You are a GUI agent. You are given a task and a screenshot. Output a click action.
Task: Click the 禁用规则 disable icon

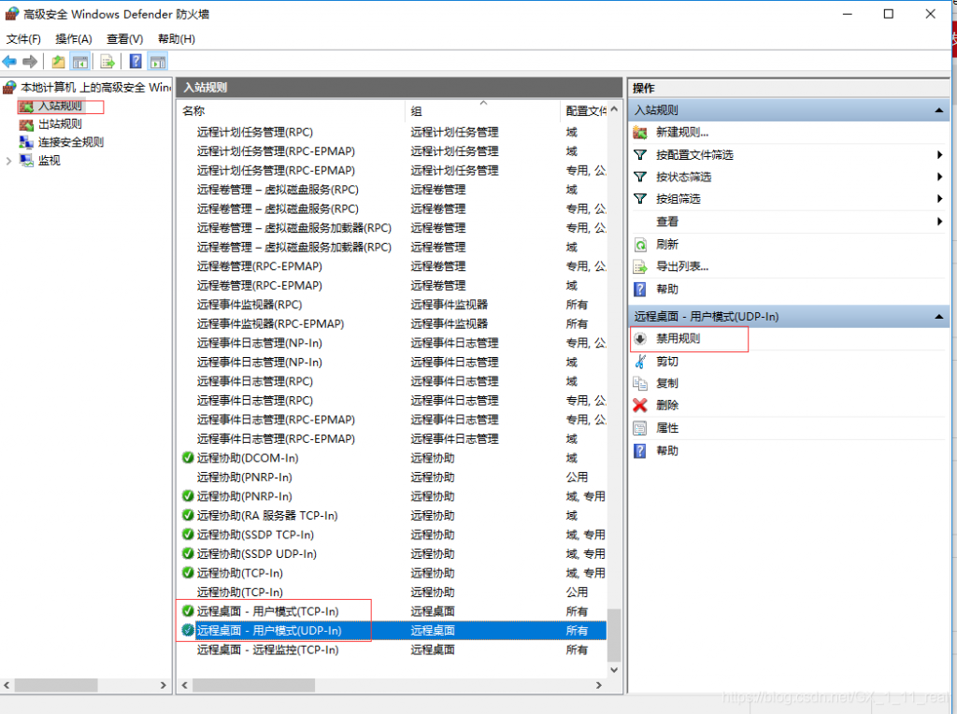tap(640, 338)
